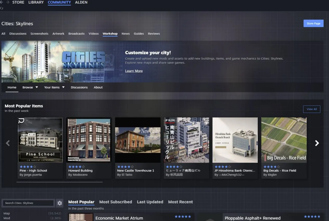Open the Howard Building item title
329x221 pixels.
click(x=80, y=171)
